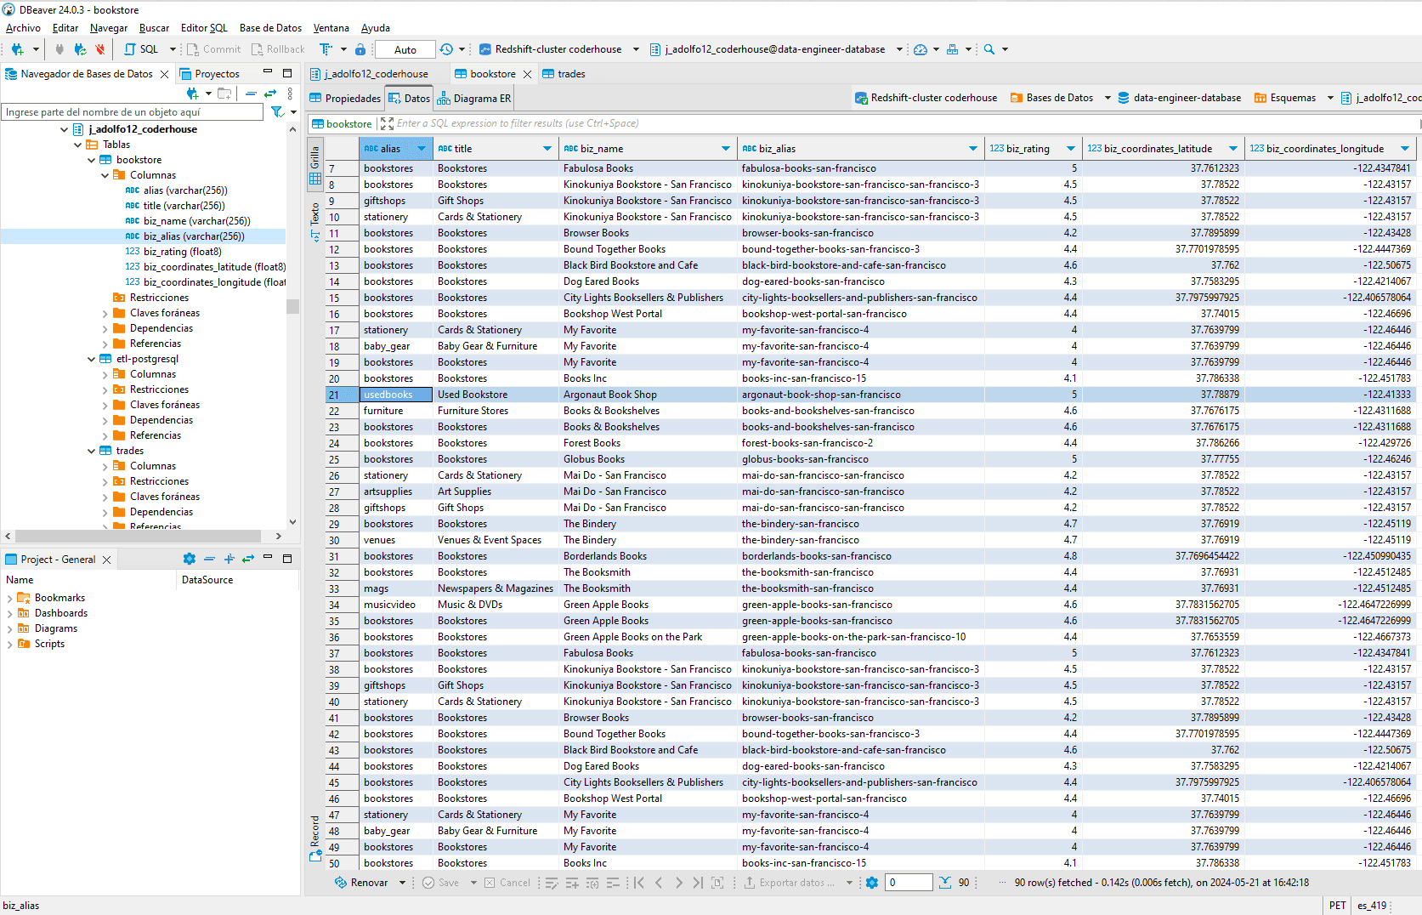Click the disconnect icon in main toolbar
1422x915 pixels.
(99, 49)
